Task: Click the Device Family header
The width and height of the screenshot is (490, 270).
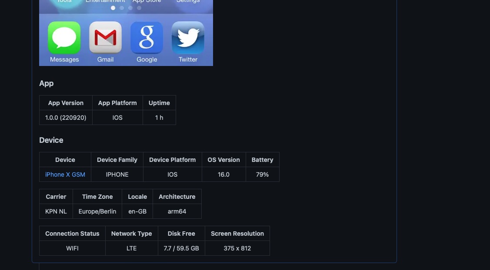Action: (x=117, y=159)
